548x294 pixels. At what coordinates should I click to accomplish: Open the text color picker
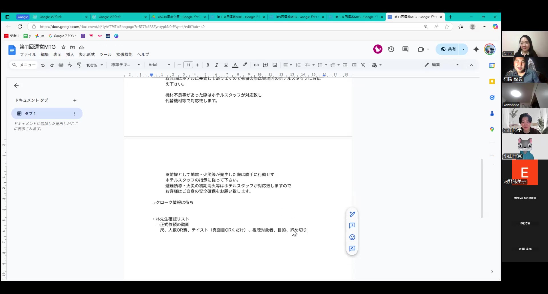235,65
